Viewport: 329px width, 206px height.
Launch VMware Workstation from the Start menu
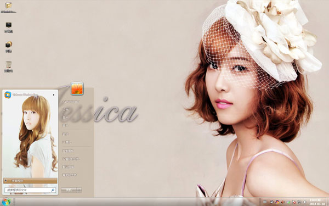30,95
